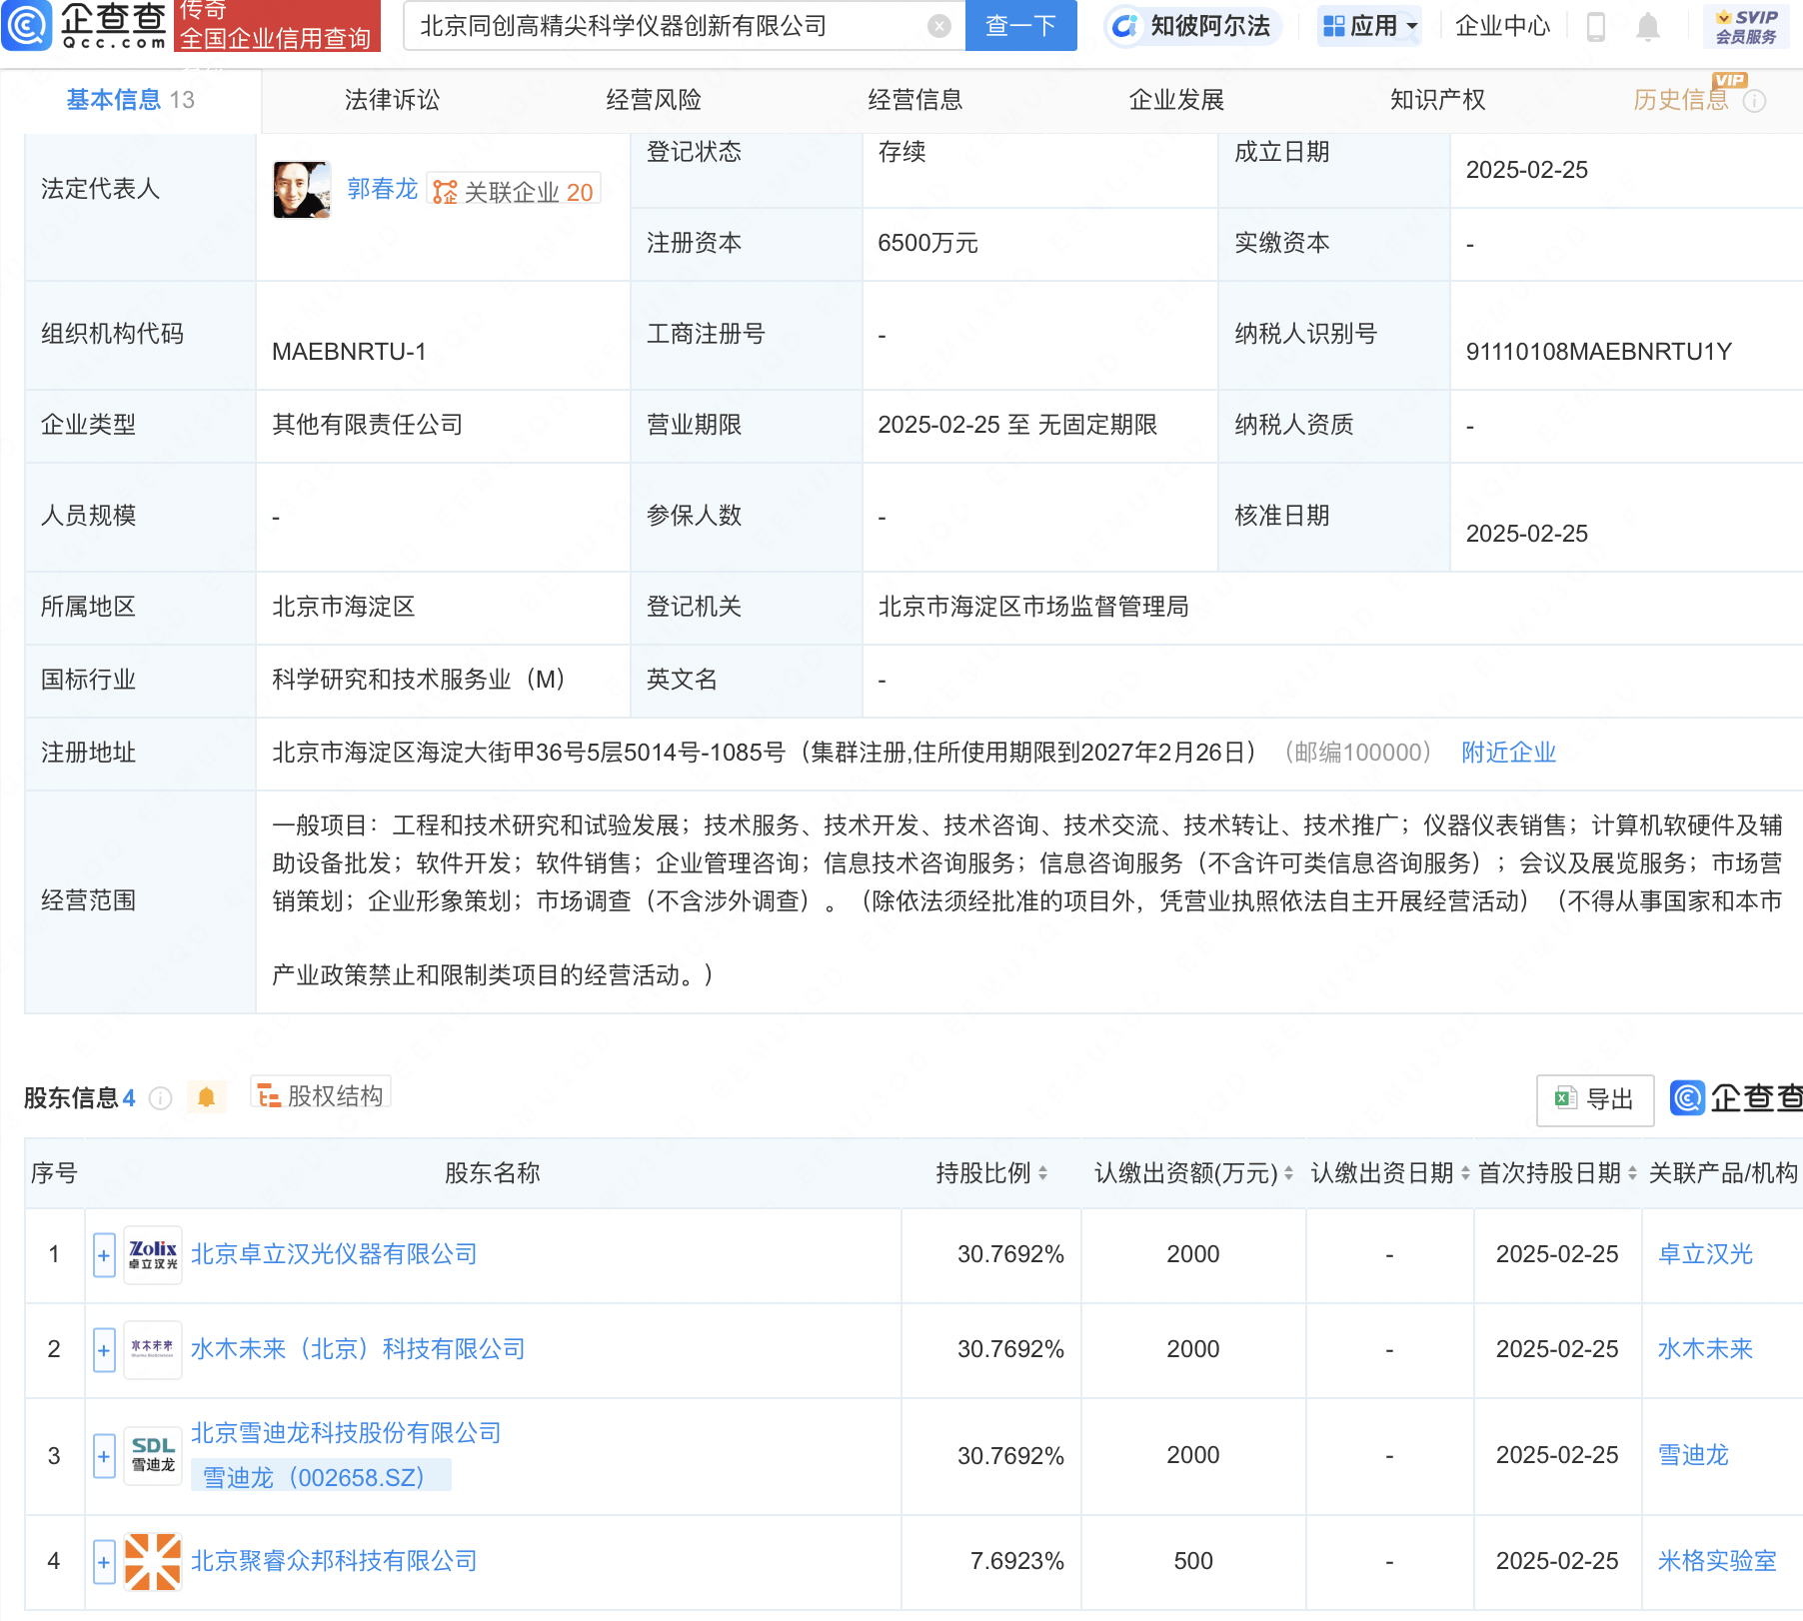Click 郭春龙 avatar photo
The width and height of the screenshot is (1803, 1621).
pyautogui.click(x=302, y=190)
